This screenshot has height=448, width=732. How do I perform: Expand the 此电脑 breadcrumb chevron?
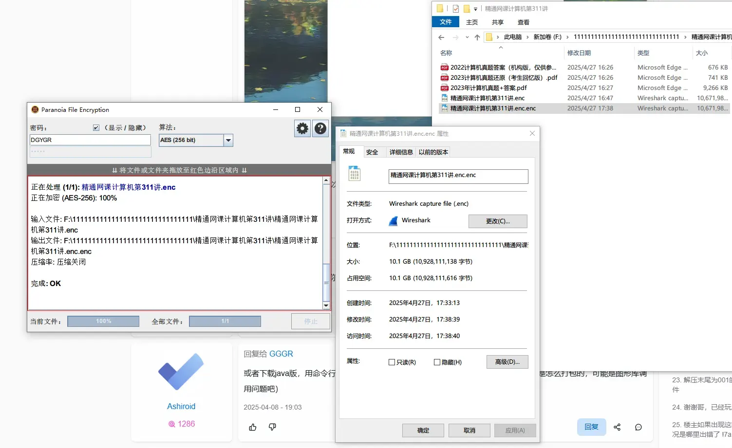pos(527,37)
